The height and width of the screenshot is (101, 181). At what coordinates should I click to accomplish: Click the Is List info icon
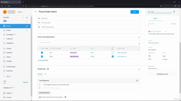112,49
